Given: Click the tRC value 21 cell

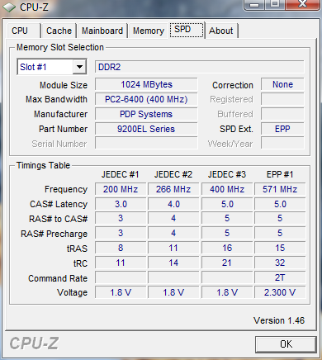Looking at the screenshot, I should [x=227, y=263].
